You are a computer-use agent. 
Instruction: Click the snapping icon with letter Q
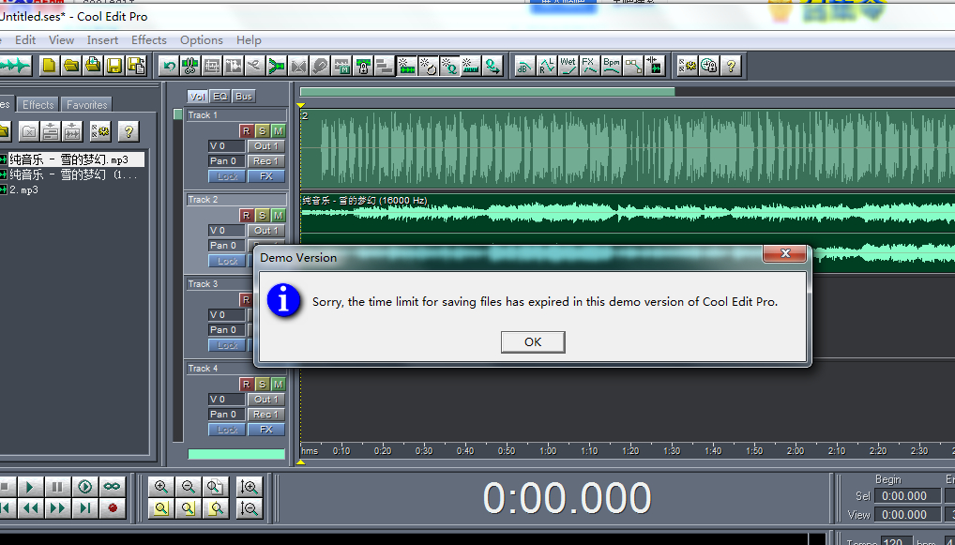tap(449, 65)
